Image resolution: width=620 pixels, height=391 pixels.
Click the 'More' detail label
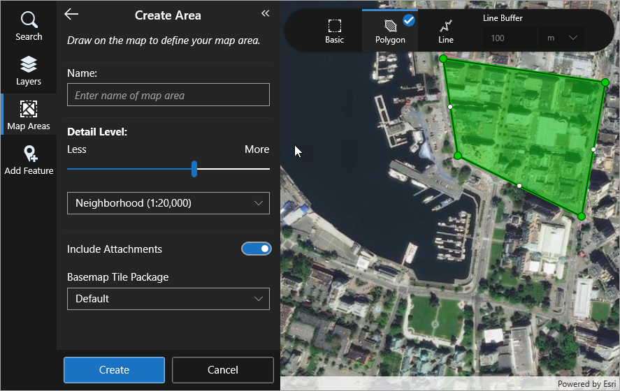pos(257,149)
